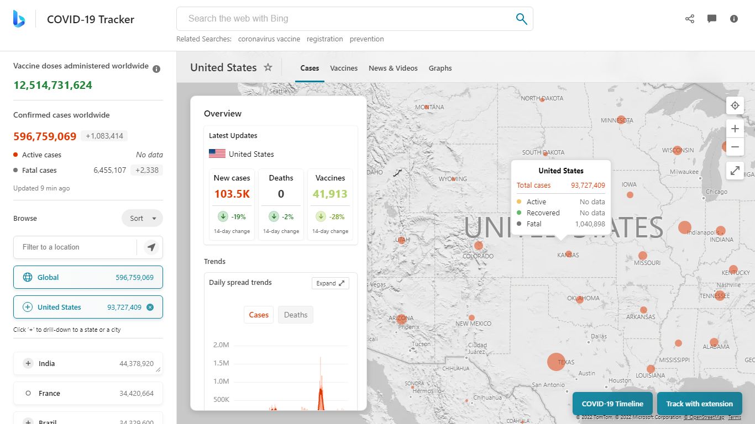Image resolution: width=755 pixels, height=424 pixels.
Task: Open the feedback chat icon
Action: point(712,19)
